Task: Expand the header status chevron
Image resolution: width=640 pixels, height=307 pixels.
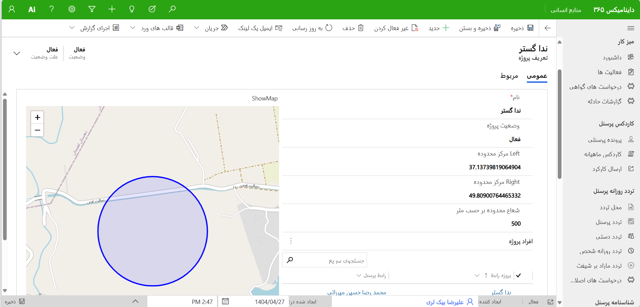Action: click(x=17, y=53)
